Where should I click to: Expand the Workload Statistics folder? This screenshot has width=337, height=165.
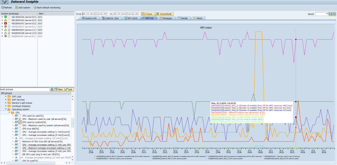(x=6, y=106)
